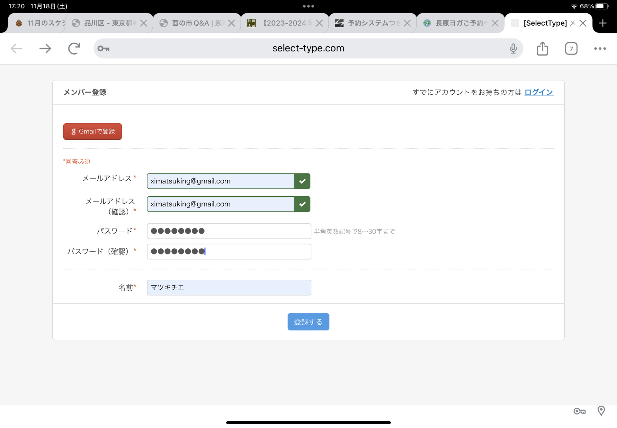
Task: Switch to the 酉の市 Q&A tab
Action: pyautogui.click(x=192, y=23)
